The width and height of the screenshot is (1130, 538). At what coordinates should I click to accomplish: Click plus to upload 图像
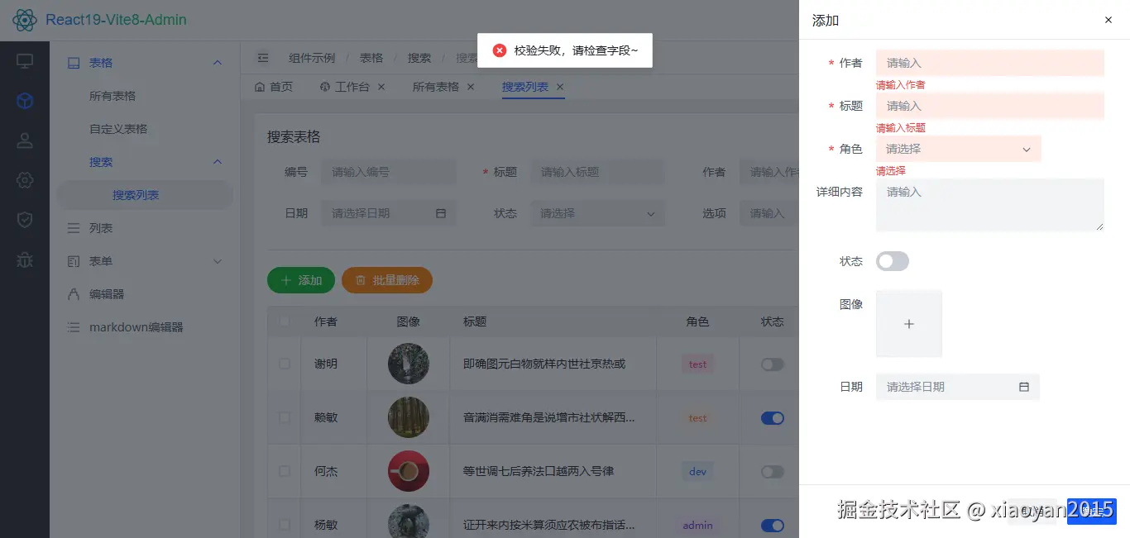[909, 324]
